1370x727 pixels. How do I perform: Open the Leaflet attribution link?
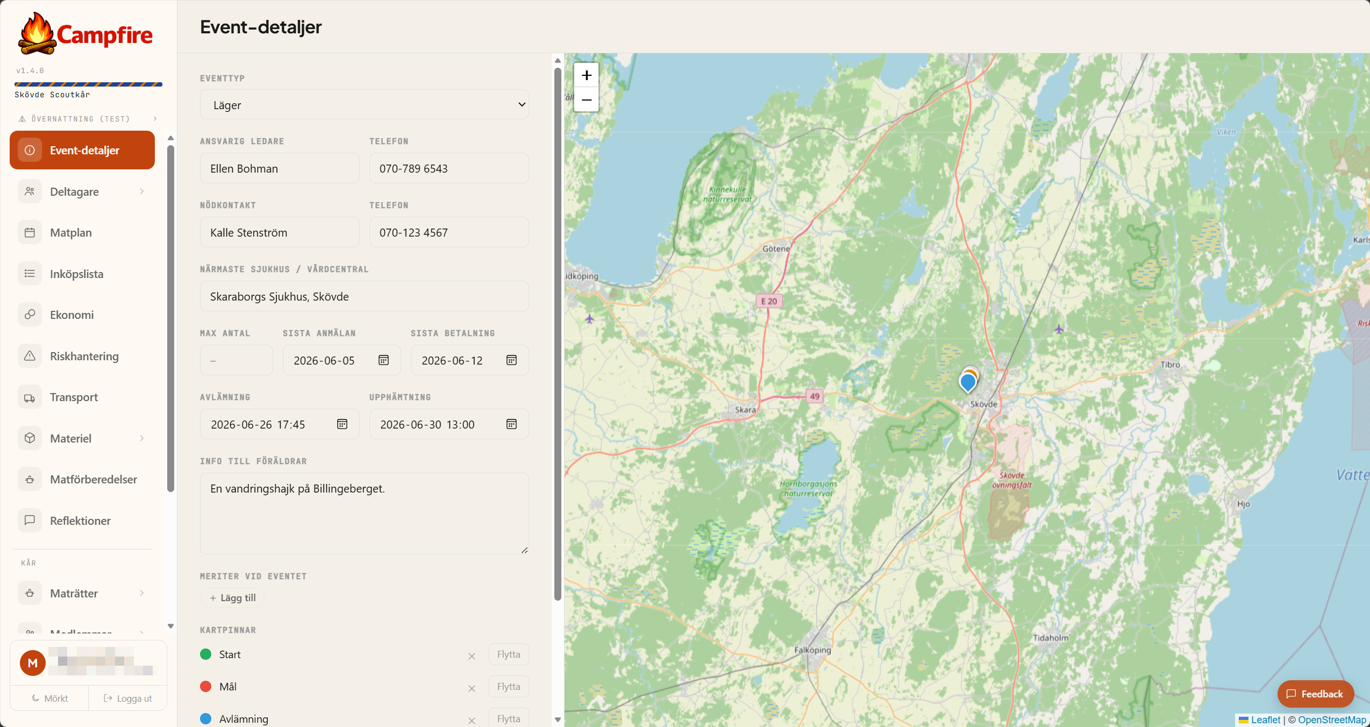1260,719
